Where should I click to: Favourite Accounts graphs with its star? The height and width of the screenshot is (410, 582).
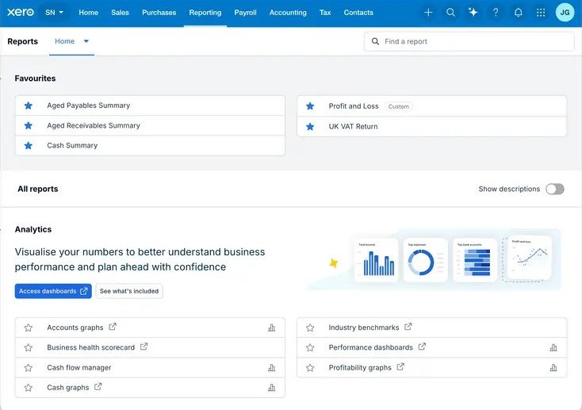pos(29,328)
